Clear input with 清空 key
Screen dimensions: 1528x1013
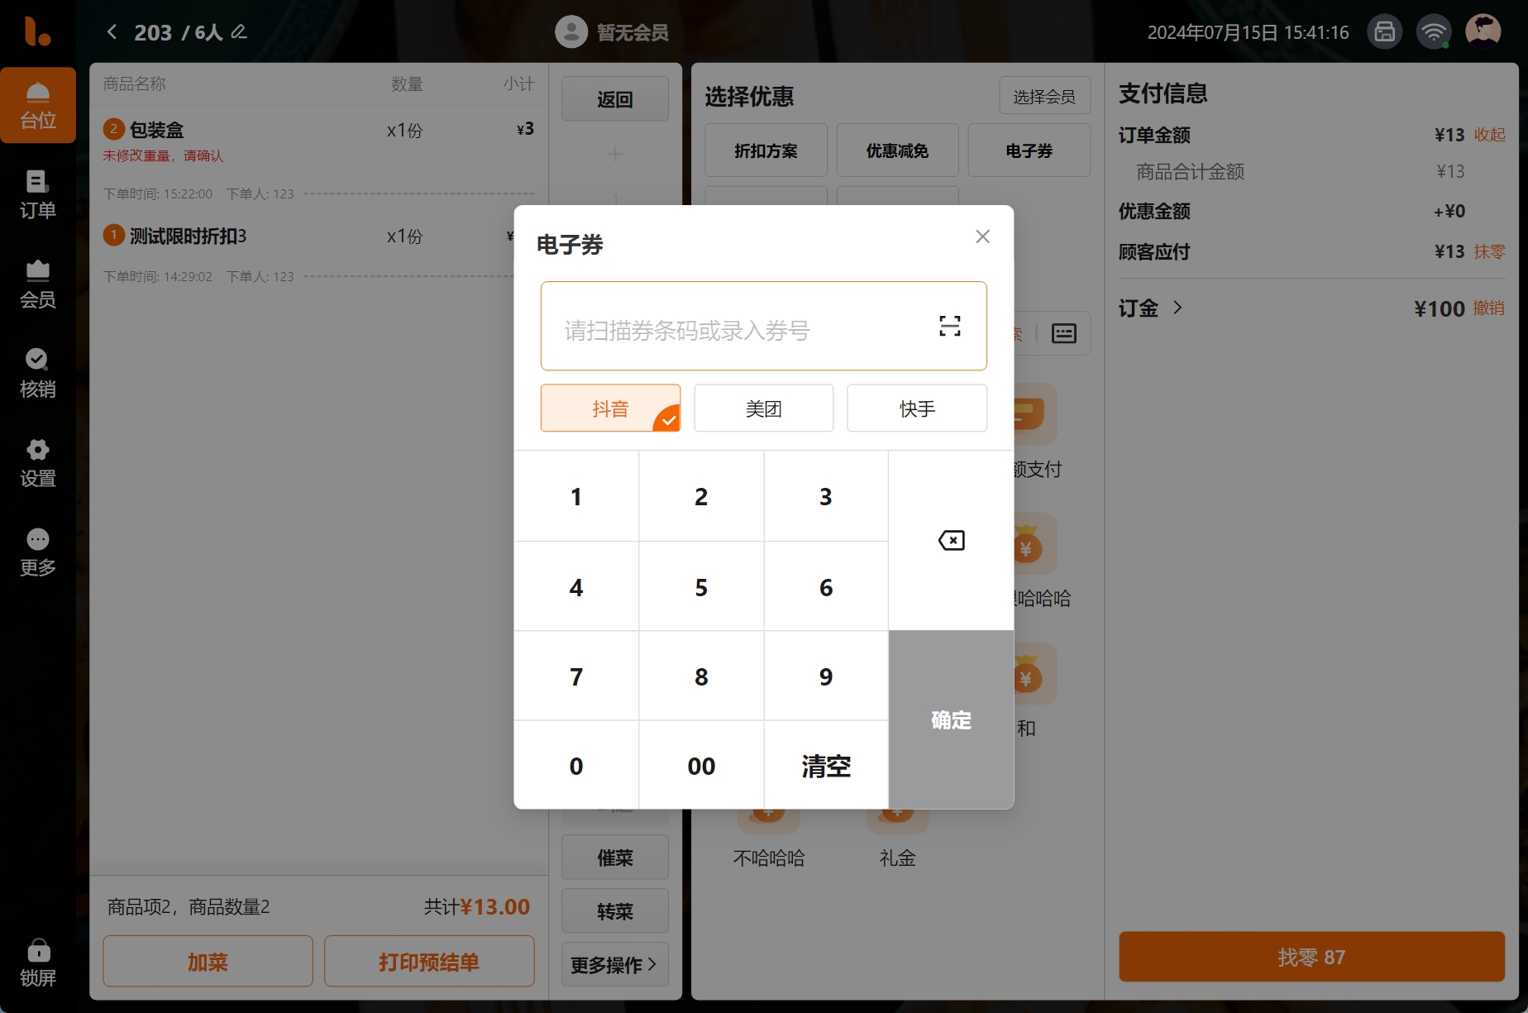pyautogui.click(x=826, y=766)
